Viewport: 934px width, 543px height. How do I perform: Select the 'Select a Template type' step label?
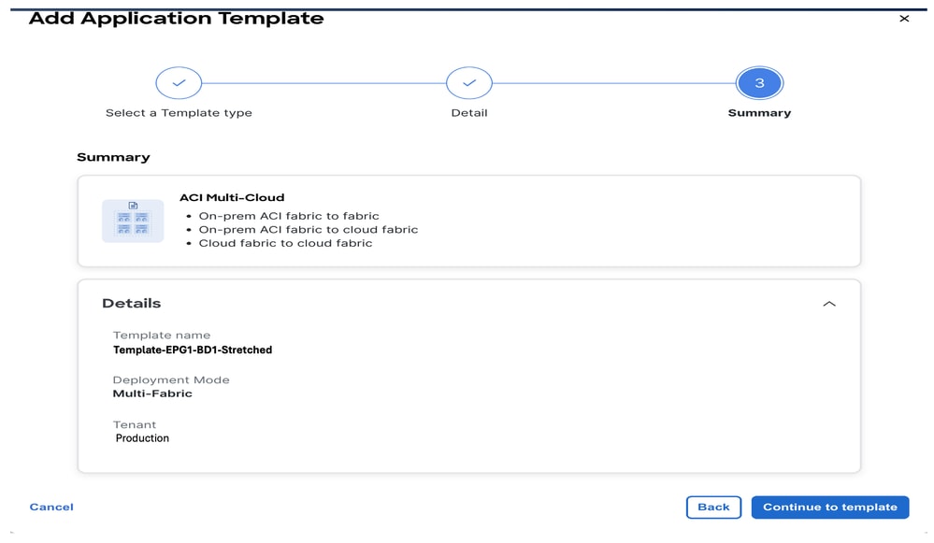click(x=179, y=113)
